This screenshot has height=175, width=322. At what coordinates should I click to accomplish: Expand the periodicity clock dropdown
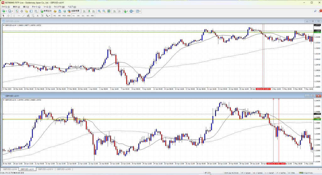pyautogui.click(x=134, y=11)
